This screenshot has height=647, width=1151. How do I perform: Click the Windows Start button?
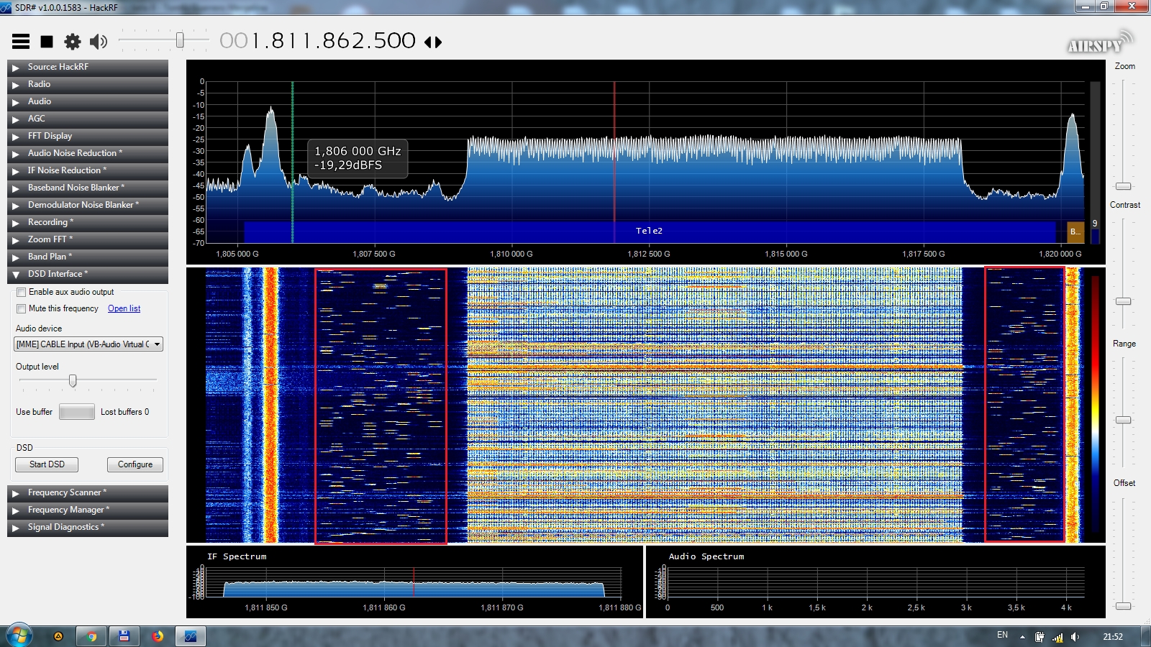19,635
